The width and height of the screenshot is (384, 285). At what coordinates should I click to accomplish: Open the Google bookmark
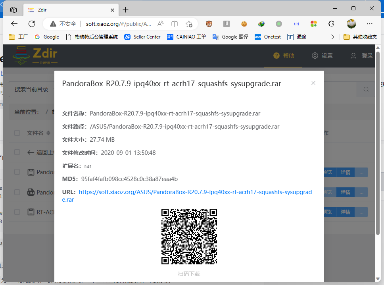click(x=47, y=37)
